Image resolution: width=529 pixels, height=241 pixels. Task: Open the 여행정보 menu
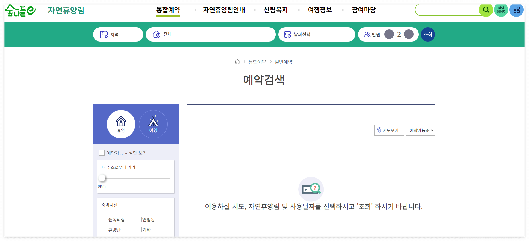coord(320,10)
